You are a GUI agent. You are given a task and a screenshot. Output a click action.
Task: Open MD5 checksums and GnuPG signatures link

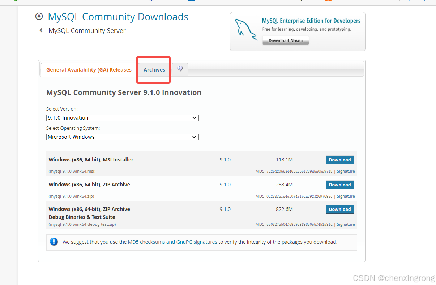[x=172, y=242]
